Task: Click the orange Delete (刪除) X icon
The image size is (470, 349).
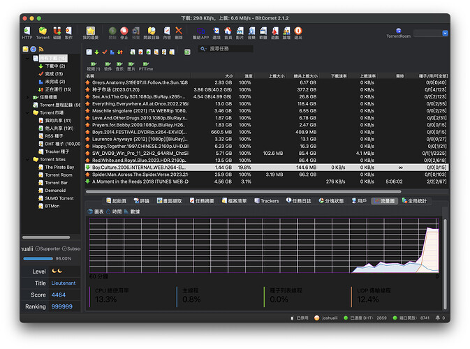Action: tap(179, 33)
